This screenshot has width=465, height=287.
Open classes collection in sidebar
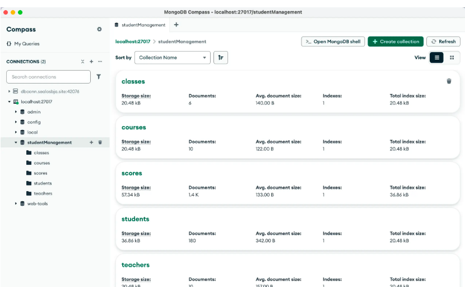point(41,152)
